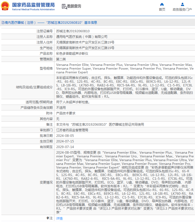The image size is (195, 223).
Task: Click the 结构及组成 composition description text
Action: [x=125, y=87]
